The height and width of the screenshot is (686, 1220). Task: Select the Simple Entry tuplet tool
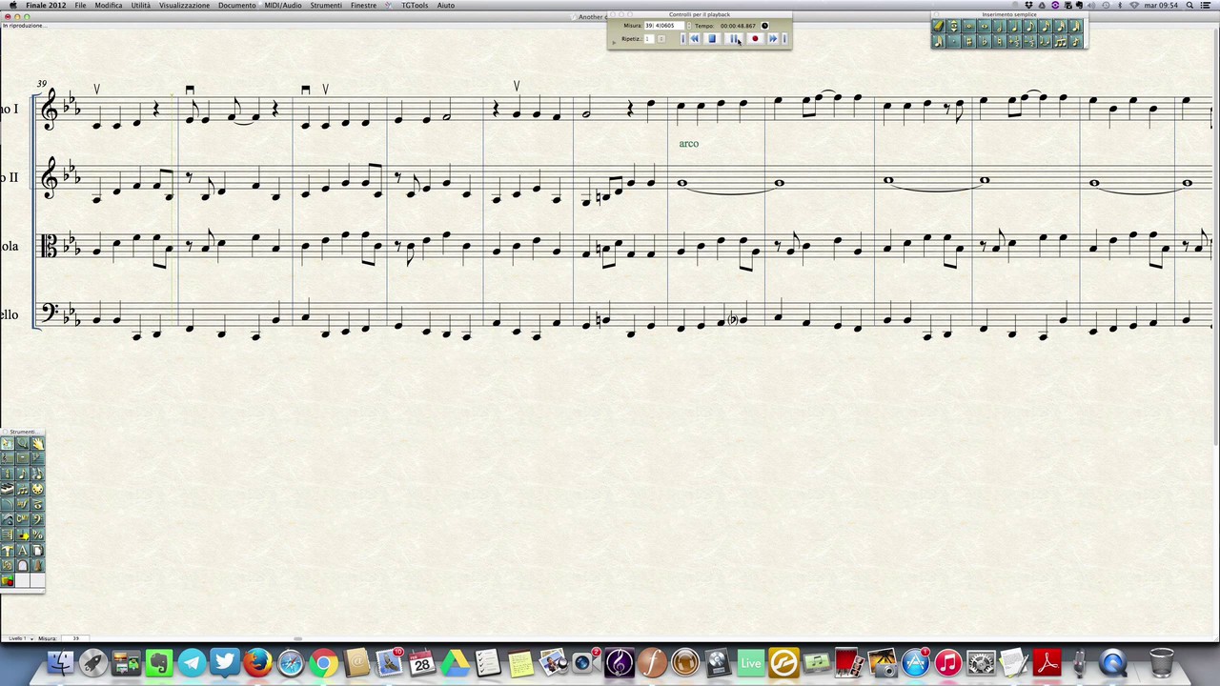1061,42
